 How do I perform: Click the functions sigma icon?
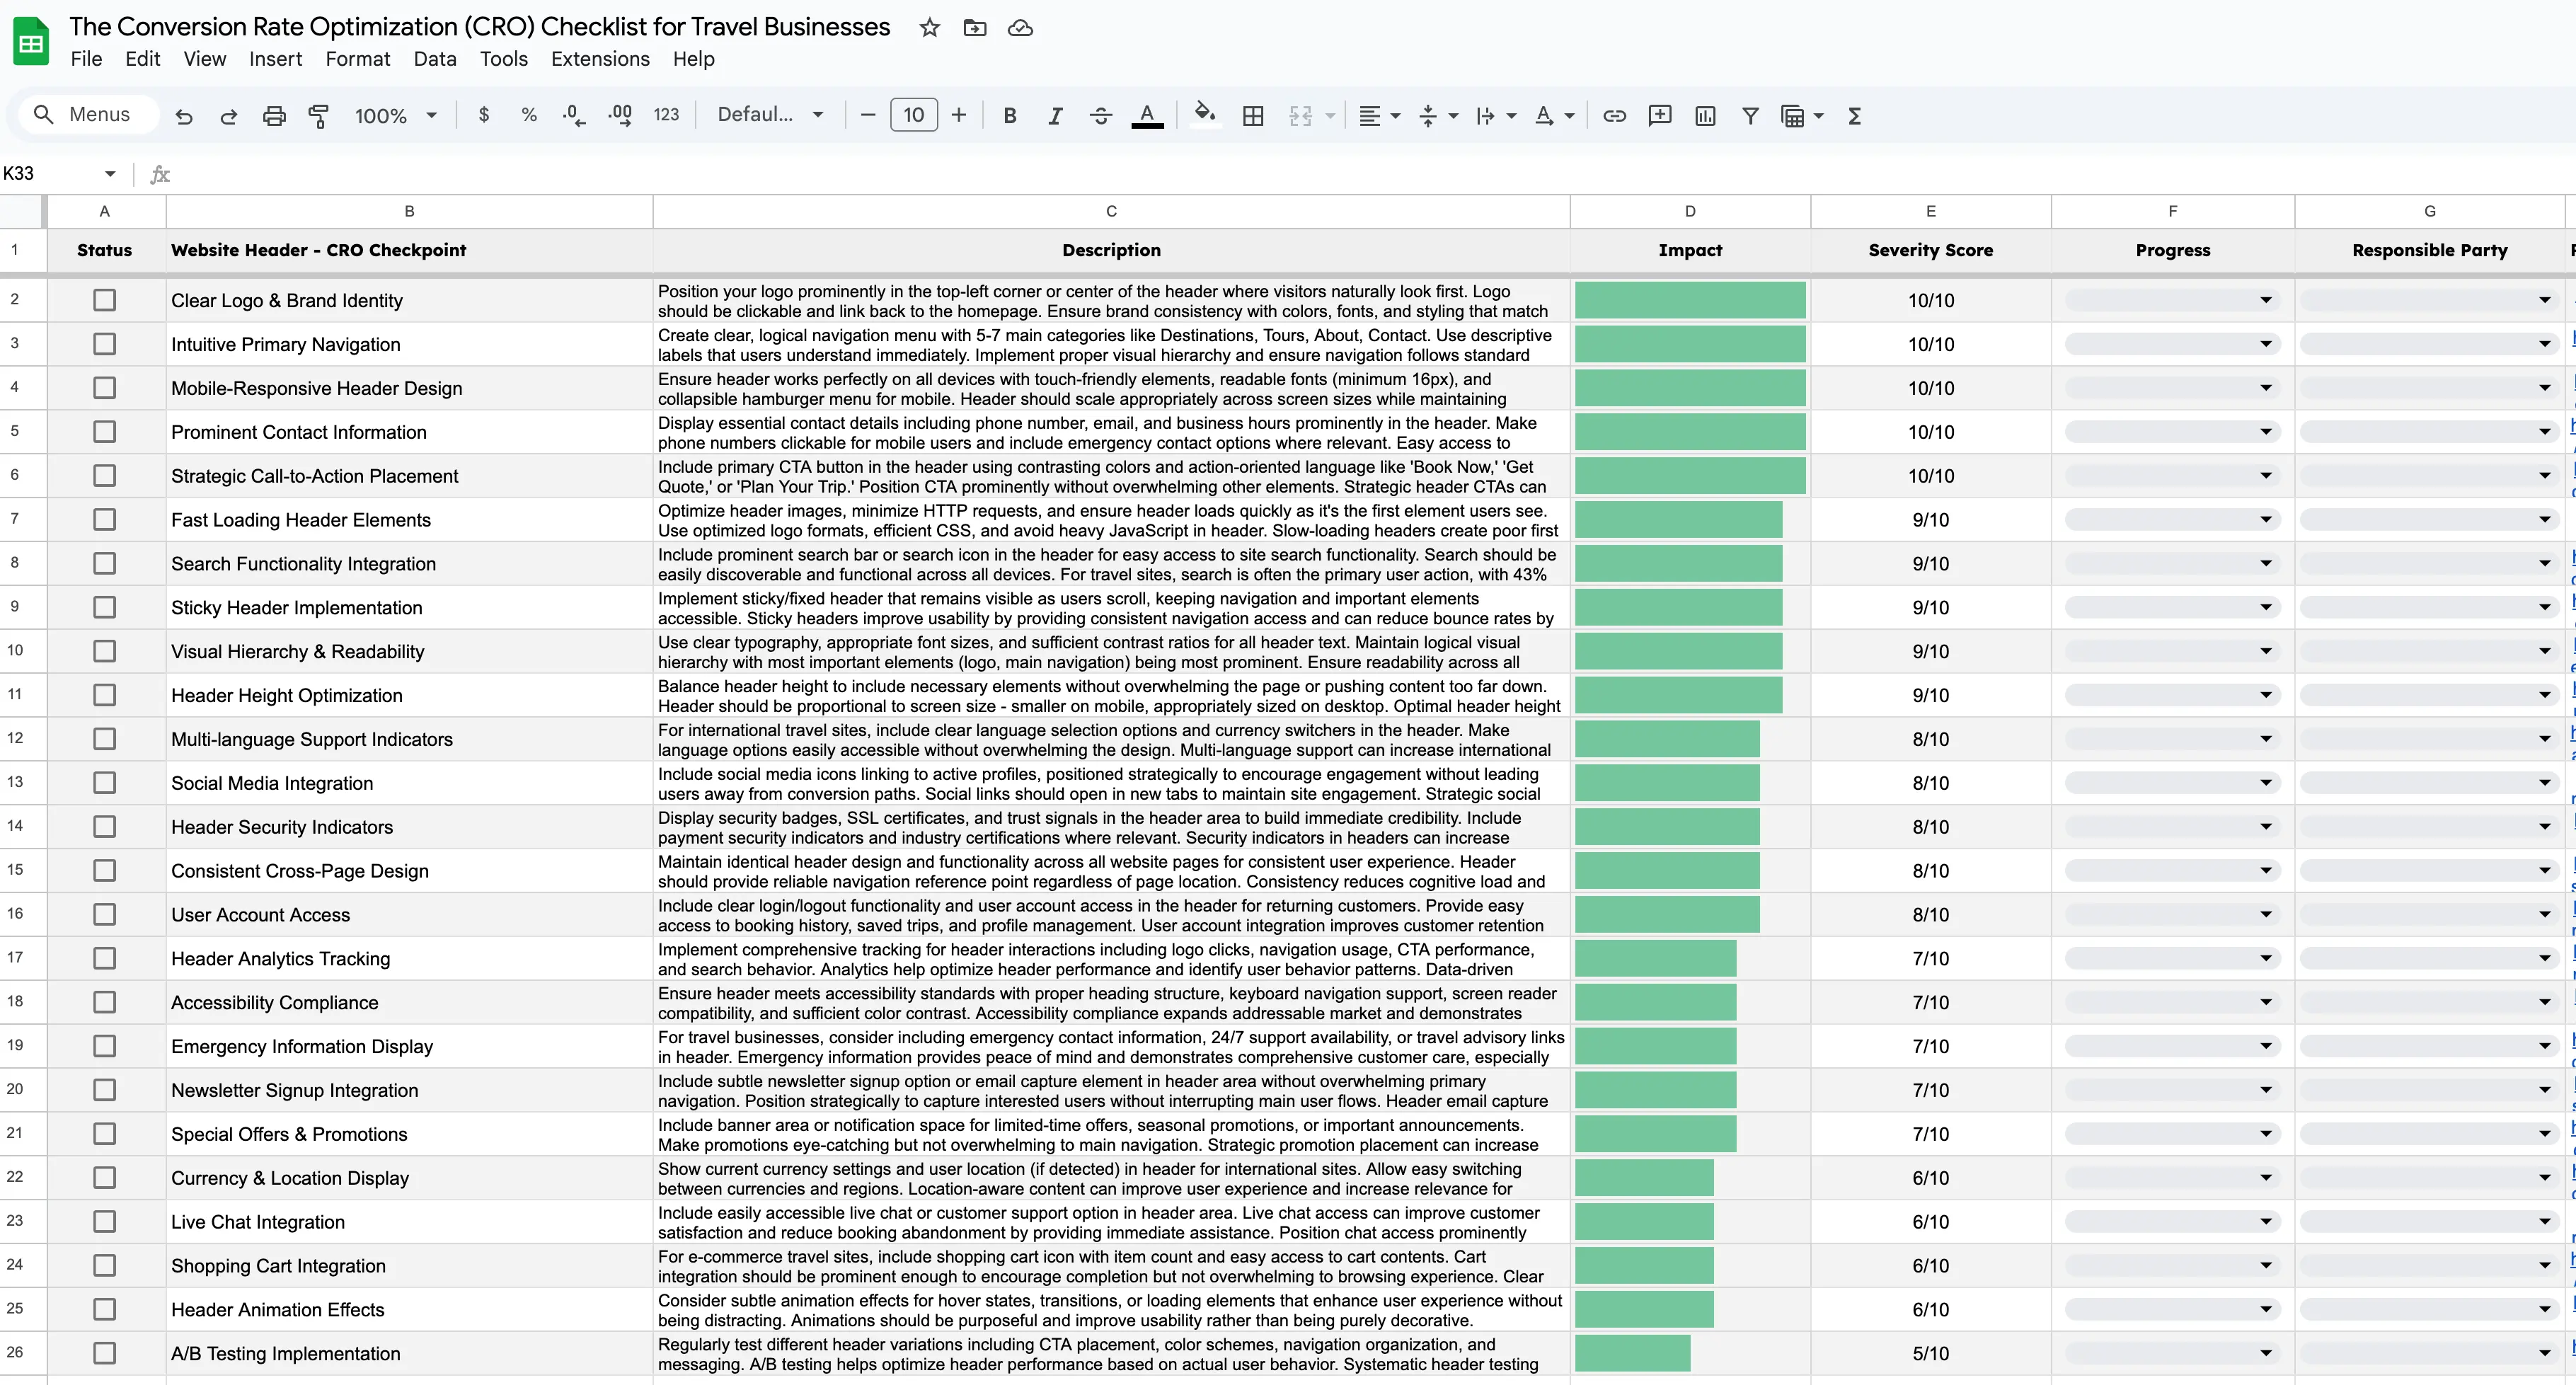pos(1854,116)
